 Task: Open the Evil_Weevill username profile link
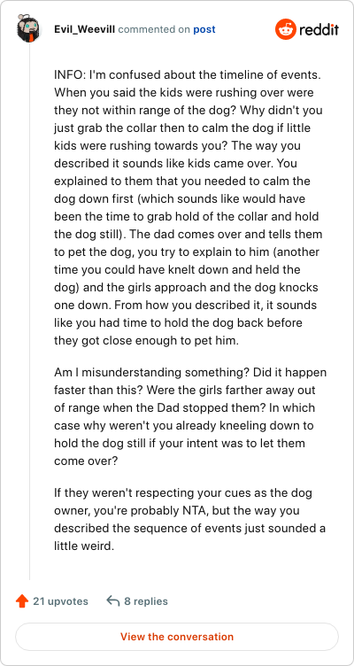pyautogui.click(x=85, y=29)
